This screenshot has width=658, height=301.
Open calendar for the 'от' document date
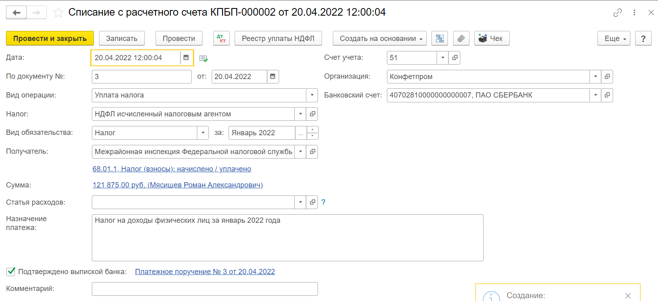273,77
